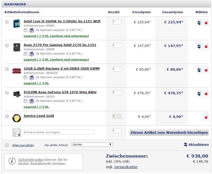Screen dimensions: 212x174
Task: Click the info icon beside Gutscheincodes note
Action: click(x=12, y=161)
